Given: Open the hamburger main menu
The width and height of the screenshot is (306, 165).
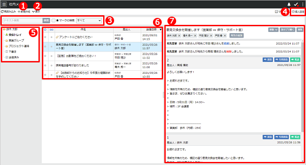Looking at the screenshot, I should pos(4,4).
